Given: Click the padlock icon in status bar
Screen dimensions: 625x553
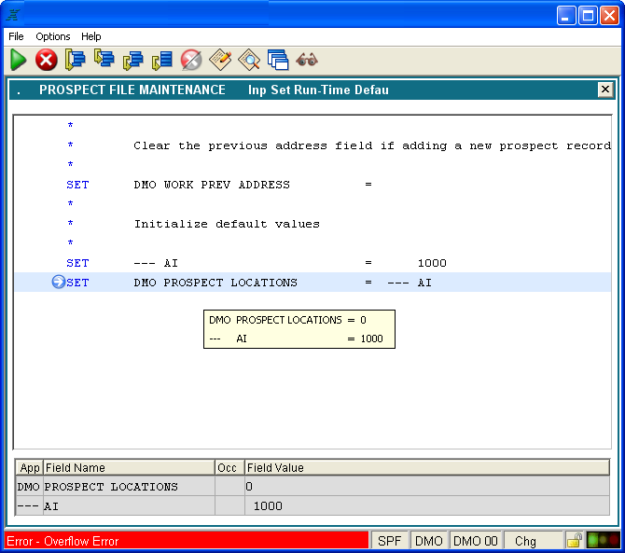Looking at the screenshot, I should pyautogui.click(x=575, y=541).
